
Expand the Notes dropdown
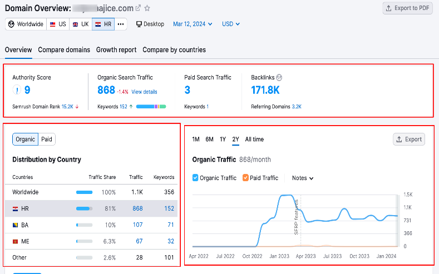[303, 178]
